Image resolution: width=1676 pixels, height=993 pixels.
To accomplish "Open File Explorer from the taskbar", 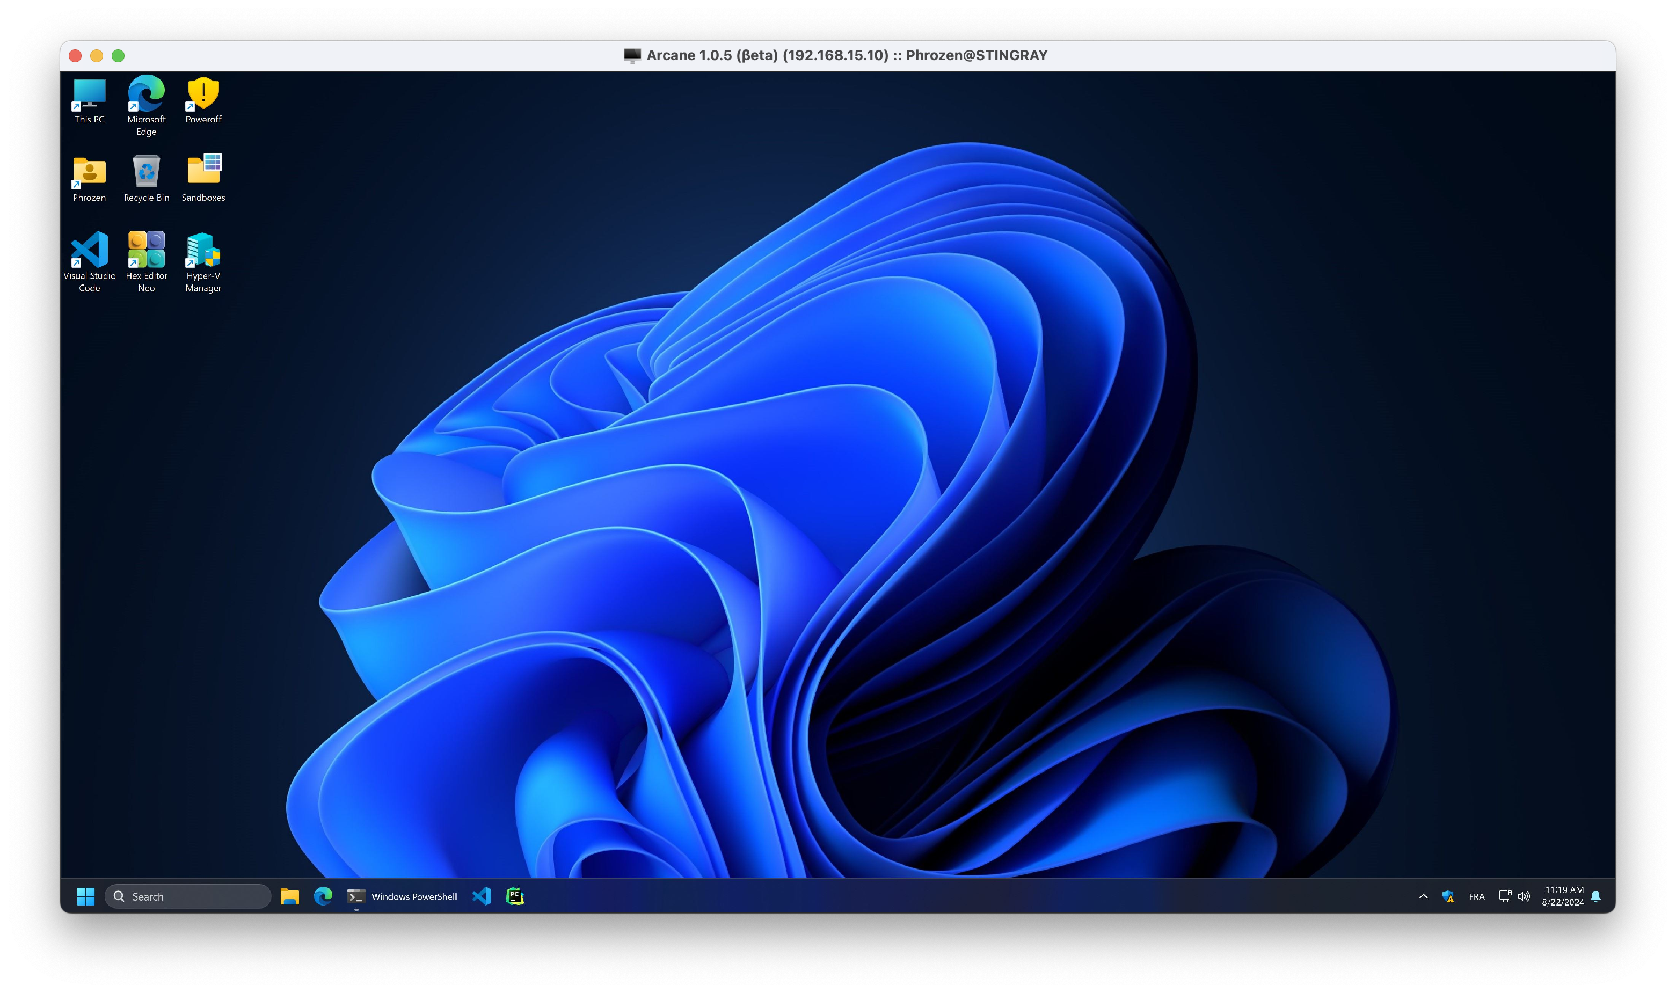I will (289, 896).
